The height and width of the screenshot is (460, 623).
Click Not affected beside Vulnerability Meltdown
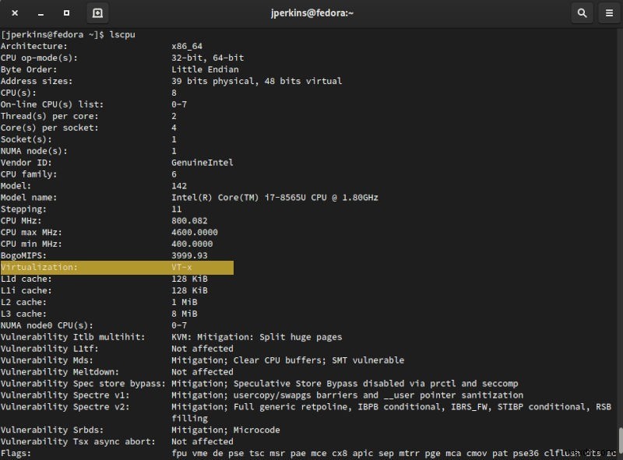point(202,371)
